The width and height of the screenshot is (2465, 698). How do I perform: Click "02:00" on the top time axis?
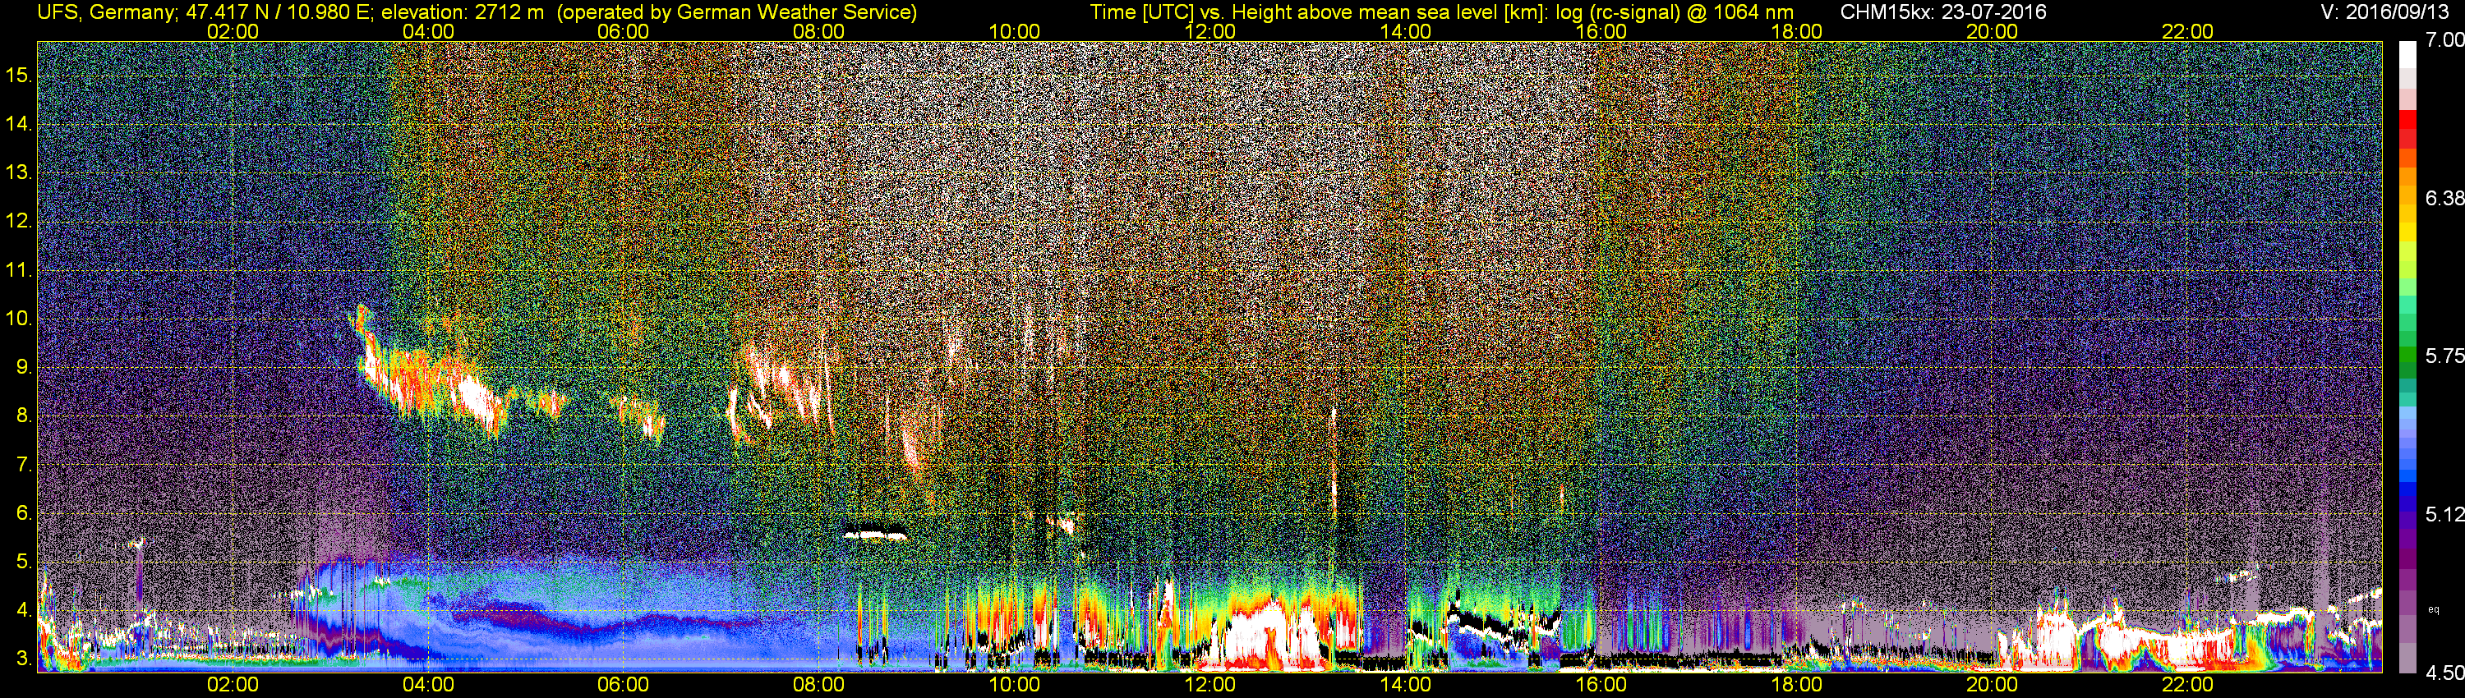[x=233, y=31]
